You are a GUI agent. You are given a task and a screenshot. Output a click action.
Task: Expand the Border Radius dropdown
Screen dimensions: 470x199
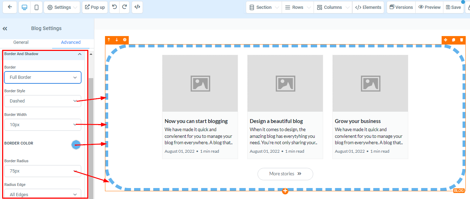(x=43, y=171)
